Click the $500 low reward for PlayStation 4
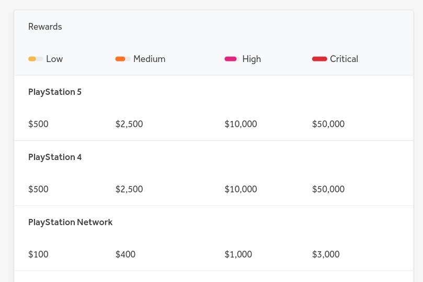This screenshot has width=423, height=282. click(x=38, y=189)
